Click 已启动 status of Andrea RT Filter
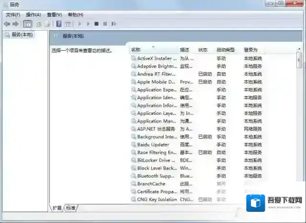This screenshot has height=223, width=306. 205,74
